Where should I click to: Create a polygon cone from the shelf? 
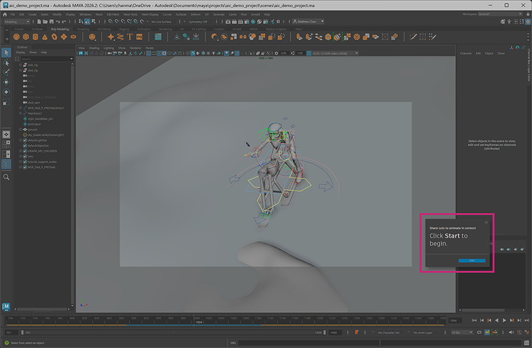pyautogui.click(x=44, y=36)
